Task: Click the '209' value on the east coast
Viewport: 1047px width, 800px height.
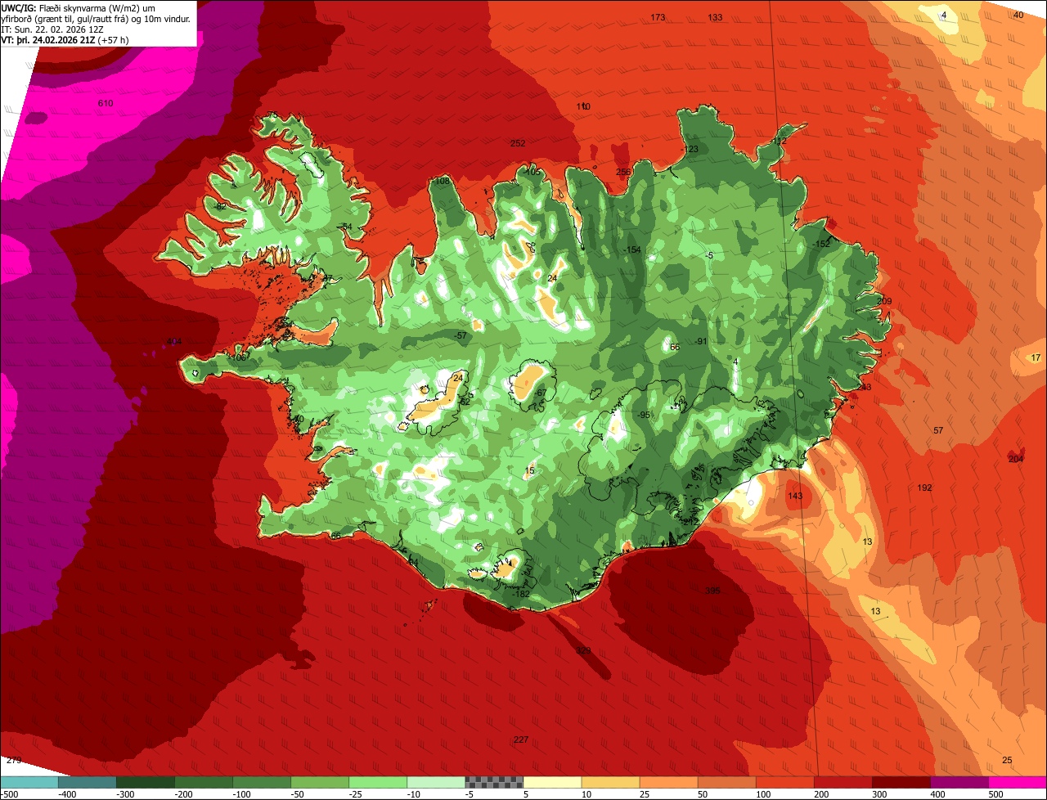Action: click(884, 301)
